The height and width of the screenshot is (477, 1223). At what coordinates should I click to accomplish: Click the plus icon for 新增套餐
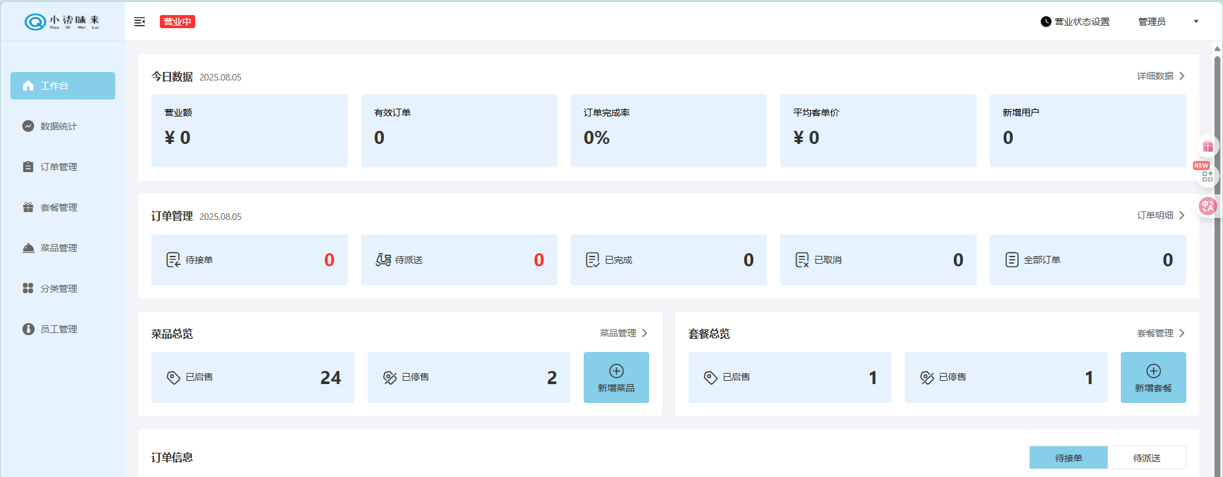tap(1153, 371)
